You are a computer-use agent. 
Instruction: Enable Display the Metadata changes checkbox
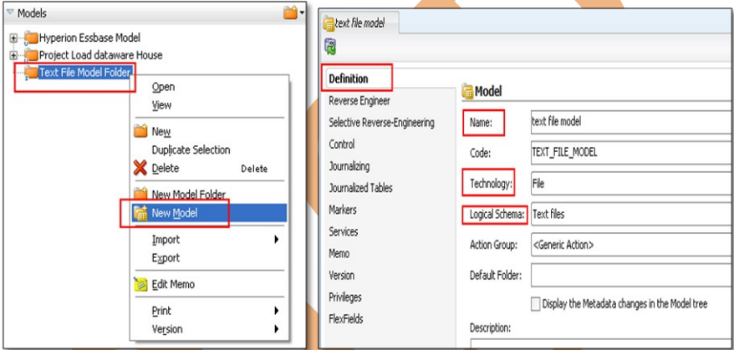[x=536, y=304]
